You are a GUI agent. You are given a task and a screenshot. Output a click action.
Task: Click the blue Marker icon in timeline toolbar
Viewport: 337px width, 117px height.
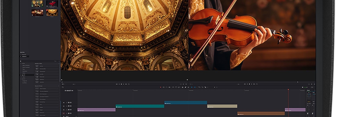tap(195, 87)
